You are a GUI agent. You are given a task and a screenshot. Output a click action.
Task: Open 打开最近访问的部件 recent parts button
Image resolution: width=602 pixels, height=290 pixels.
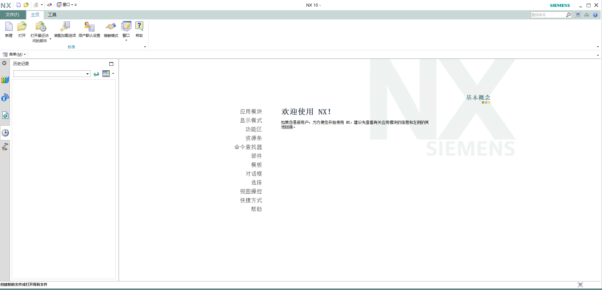click(39, 32)
